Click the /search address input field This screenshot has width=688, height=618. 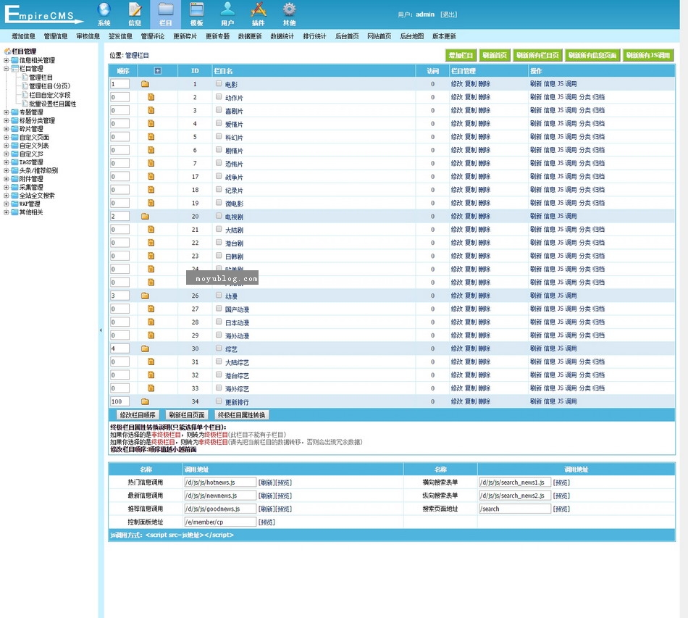pos(515,509)
